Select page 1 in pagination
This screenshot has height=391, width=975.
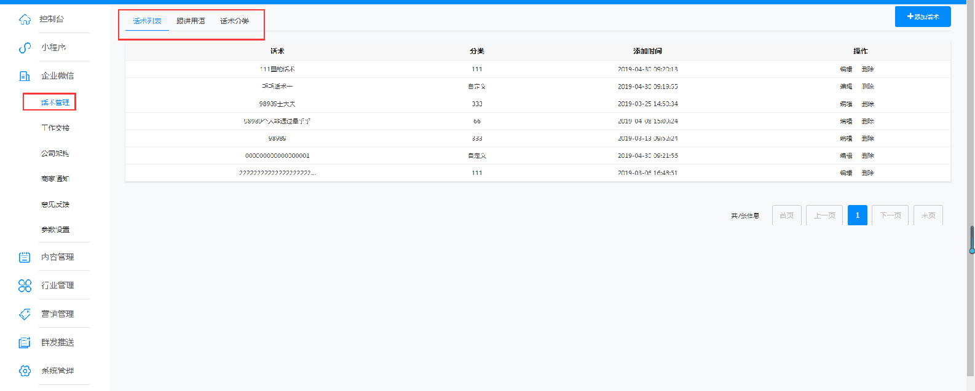point(858,215)
